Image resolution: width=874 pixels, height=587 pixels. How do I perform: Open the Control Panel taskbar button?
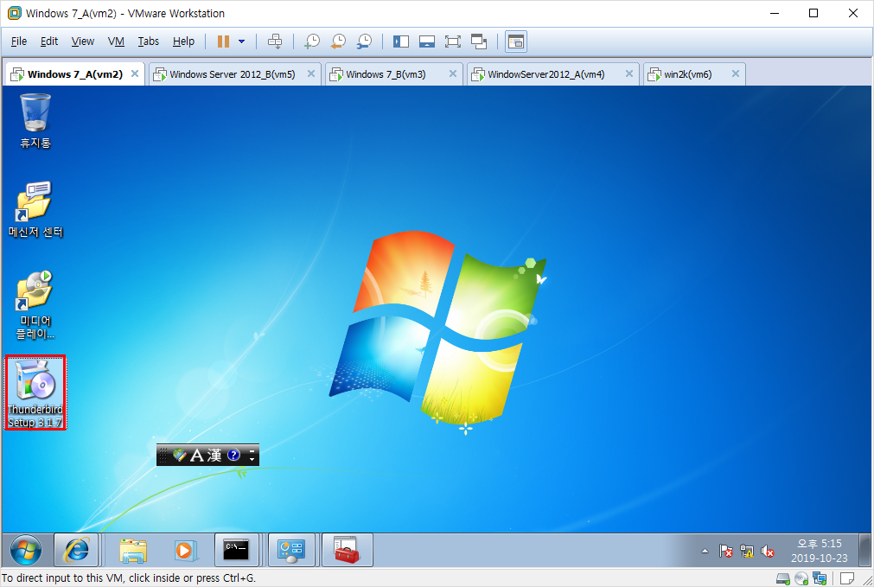pos(291,550)
